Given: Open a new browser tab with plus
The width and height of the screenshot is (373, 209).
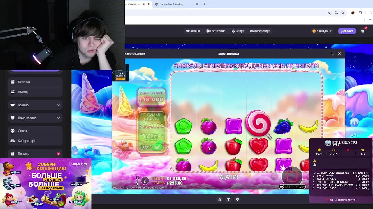Looking at the screenshot, I should (x=205, y=4).
